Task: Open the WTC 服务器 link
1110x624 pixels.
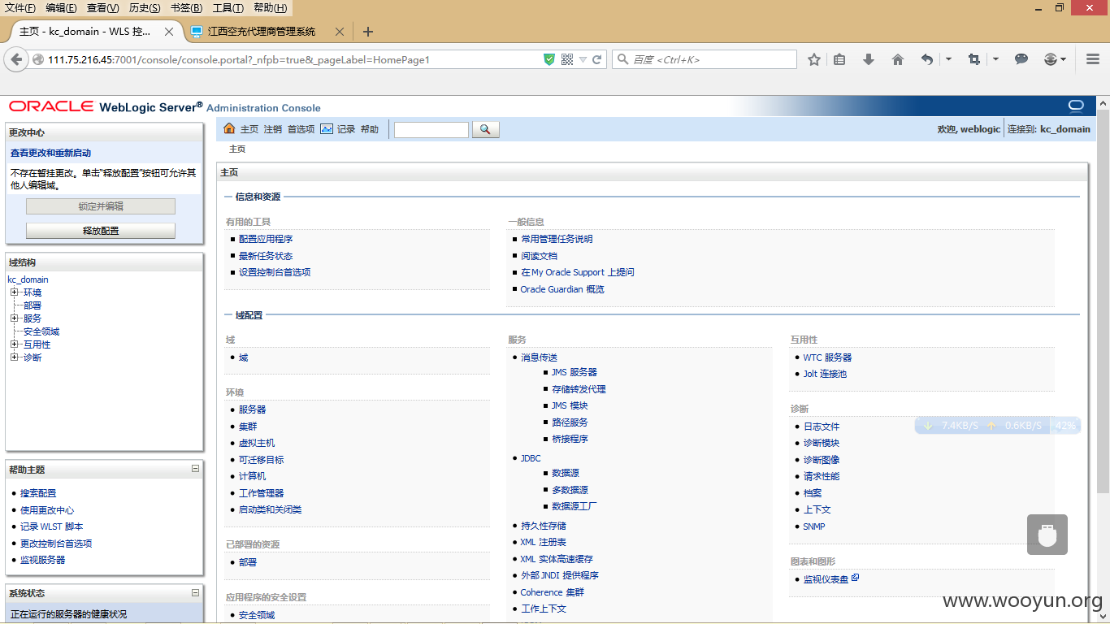Action: tap(827, 357)
